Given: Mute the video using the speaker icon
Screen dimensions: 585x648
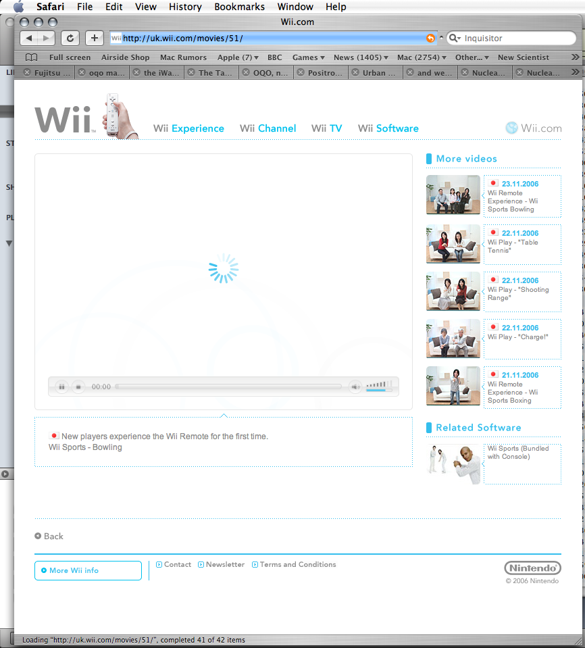Looking at the screenshot, I should [x=355, y=387].
